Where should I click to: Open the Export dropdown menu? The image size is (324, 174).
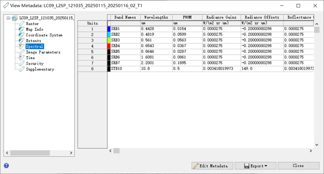click(x=255, y=166)
